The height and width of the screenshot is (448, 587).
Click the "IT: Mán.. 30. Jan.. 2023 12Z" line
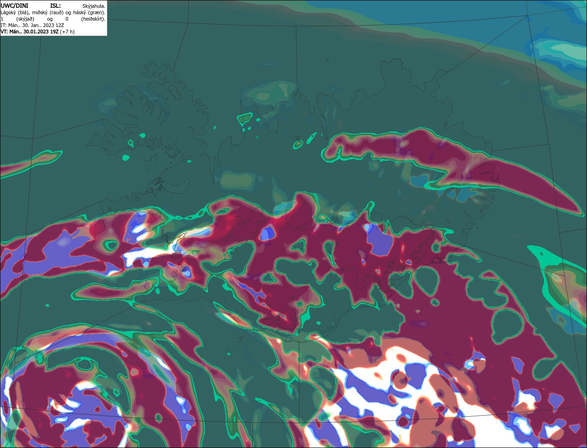(32, 26)
